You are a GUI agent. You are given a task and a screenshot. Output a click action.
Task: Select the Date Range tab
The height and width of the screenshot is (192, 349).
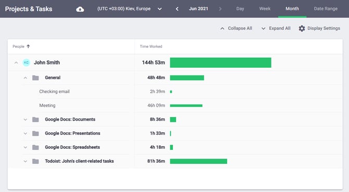tap(326, 9)
